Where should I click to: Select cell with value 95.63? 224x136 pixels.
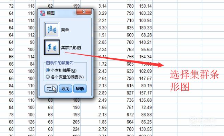(144, 49)
